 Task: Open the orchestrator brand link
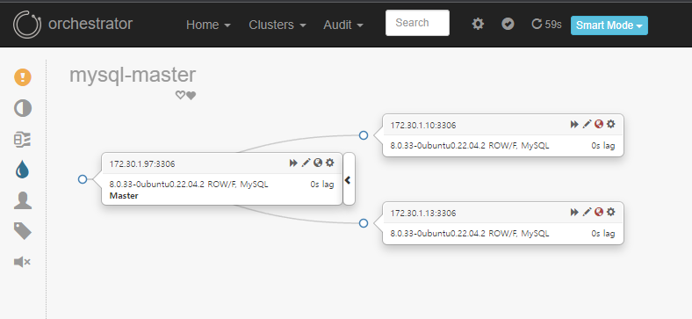coord(90,24)
